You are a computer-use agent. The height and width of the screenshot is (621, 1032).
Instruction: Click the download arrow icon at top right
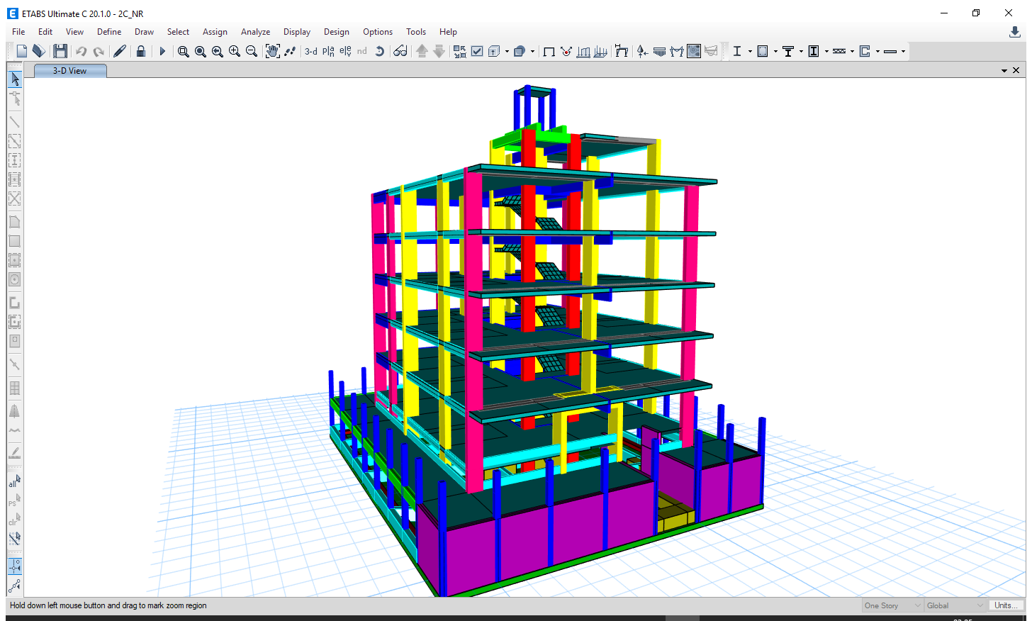click(1015, 32)
